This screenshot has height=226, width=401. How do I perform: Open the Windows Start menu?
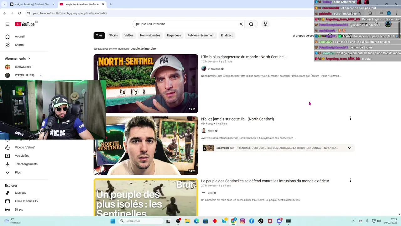113,221
